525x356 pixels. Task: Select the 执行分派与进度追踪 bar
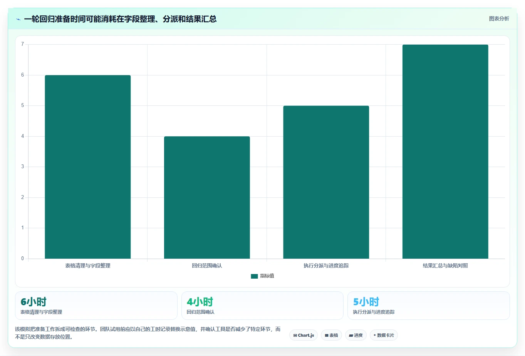pos(326,182)
